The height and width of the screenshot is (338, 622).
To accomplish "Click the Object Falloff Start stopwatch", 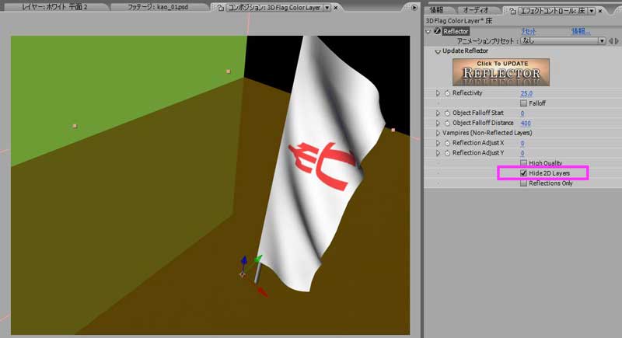I will click(x=447, y=113).
